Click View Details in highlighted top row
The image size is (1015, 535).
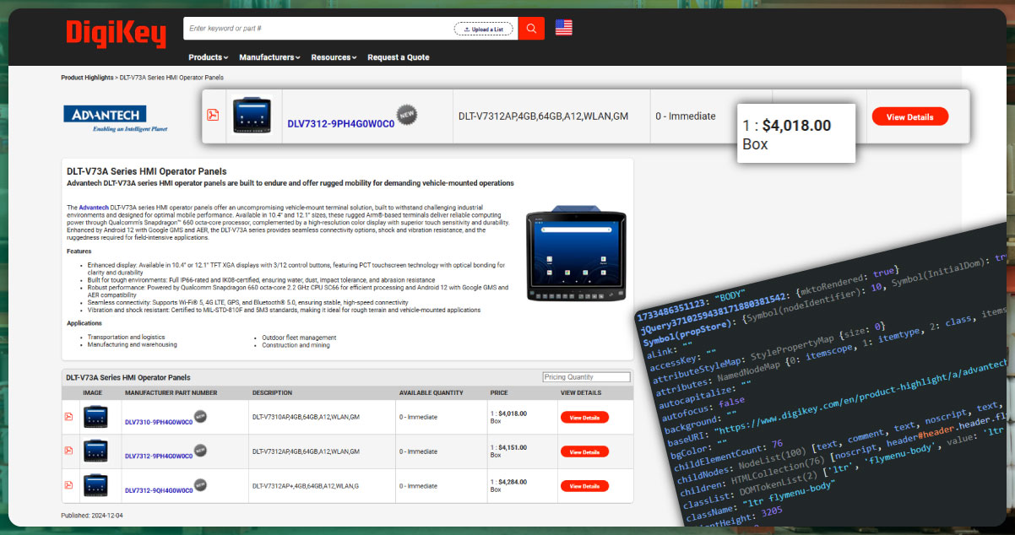click(x=909, y=116)
